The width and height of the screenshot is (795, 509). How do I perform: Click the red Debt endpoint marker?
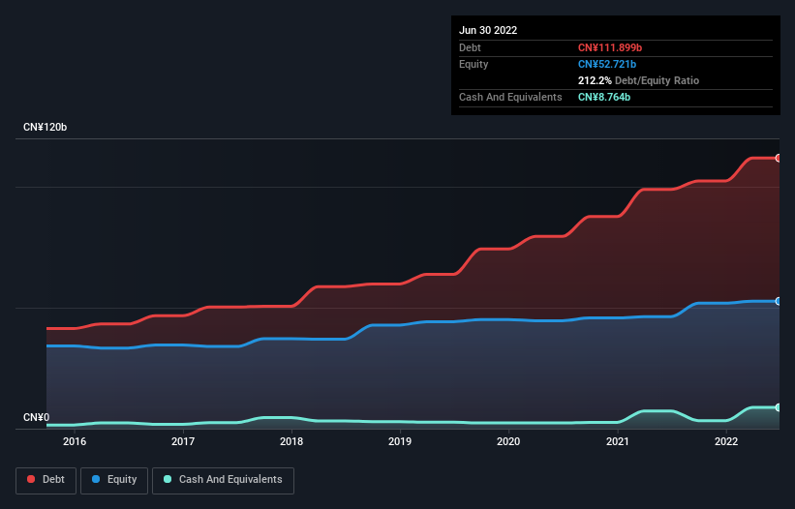click(x=779, y=158)
